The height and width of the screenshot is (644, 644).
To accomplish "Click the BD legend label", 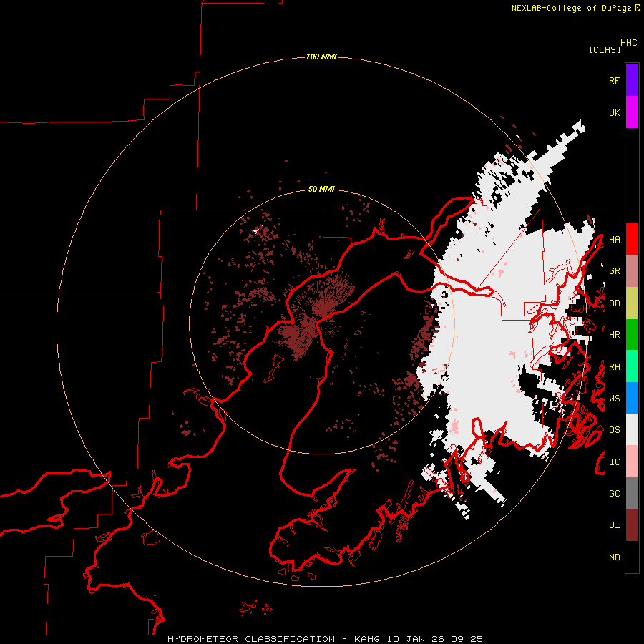I will tap(614, 303).
